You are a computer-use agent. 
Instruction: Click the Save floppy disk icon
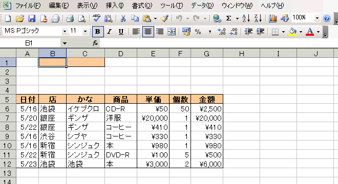[31, 19]
